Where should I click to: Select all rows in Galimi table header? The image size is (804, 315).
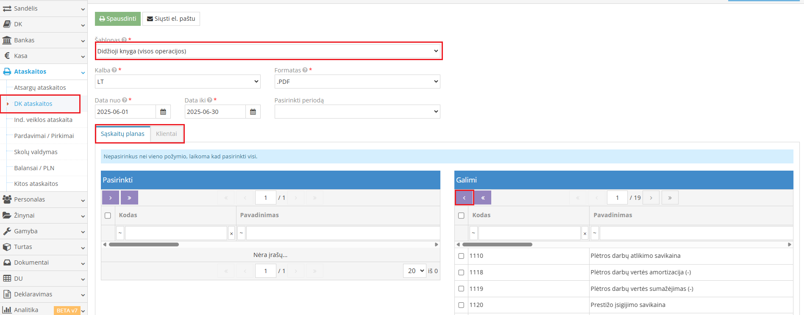tap(461, 216)
